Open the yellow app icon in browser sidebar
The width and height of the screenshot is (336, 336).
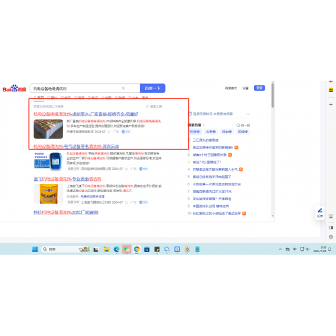coord(331,90)
